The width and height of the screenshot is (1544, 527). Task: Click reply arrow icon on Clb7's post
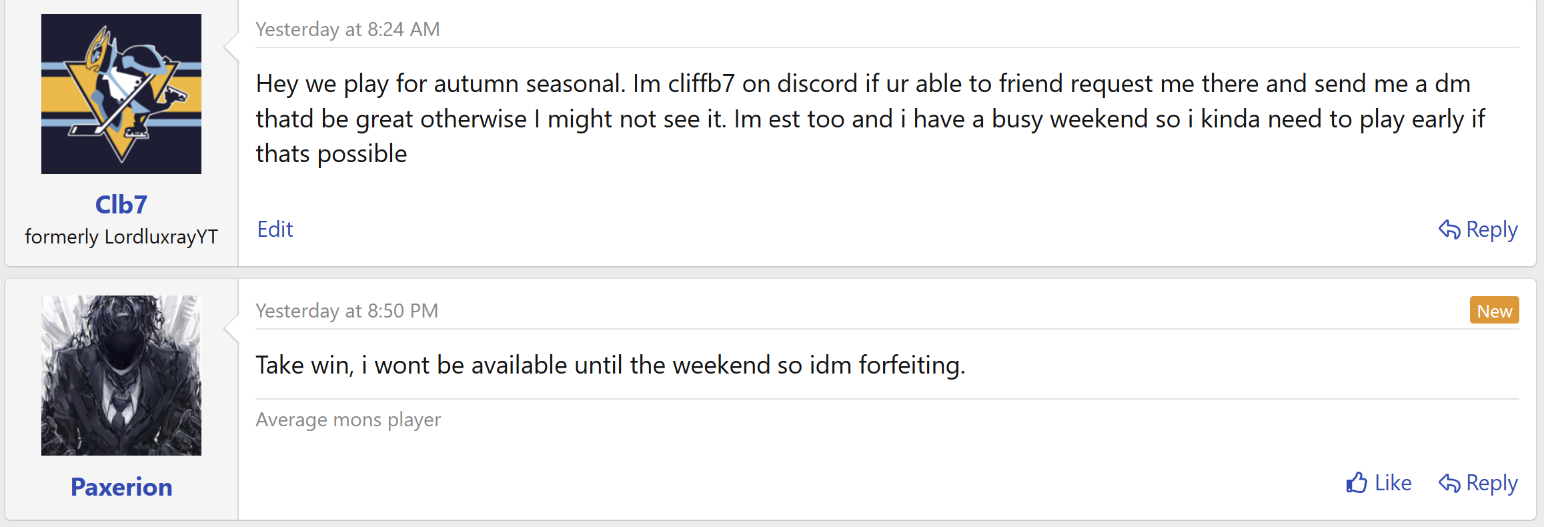tap(1449, 229)
